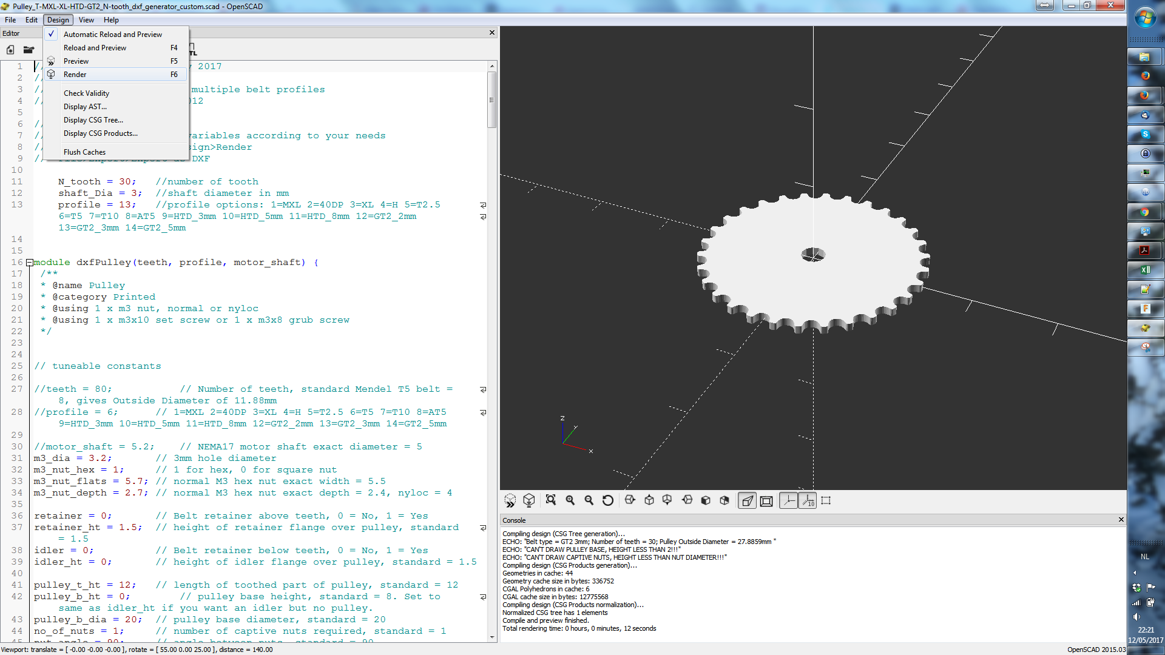This screenshot has width=1165, height=655.
Task: Open Windows Explorer from the taskbar
Action: 1144,56
